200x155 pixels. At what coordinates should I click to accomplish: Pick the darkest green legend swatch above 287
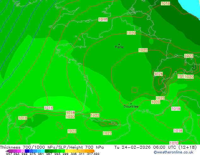(47, 151)
